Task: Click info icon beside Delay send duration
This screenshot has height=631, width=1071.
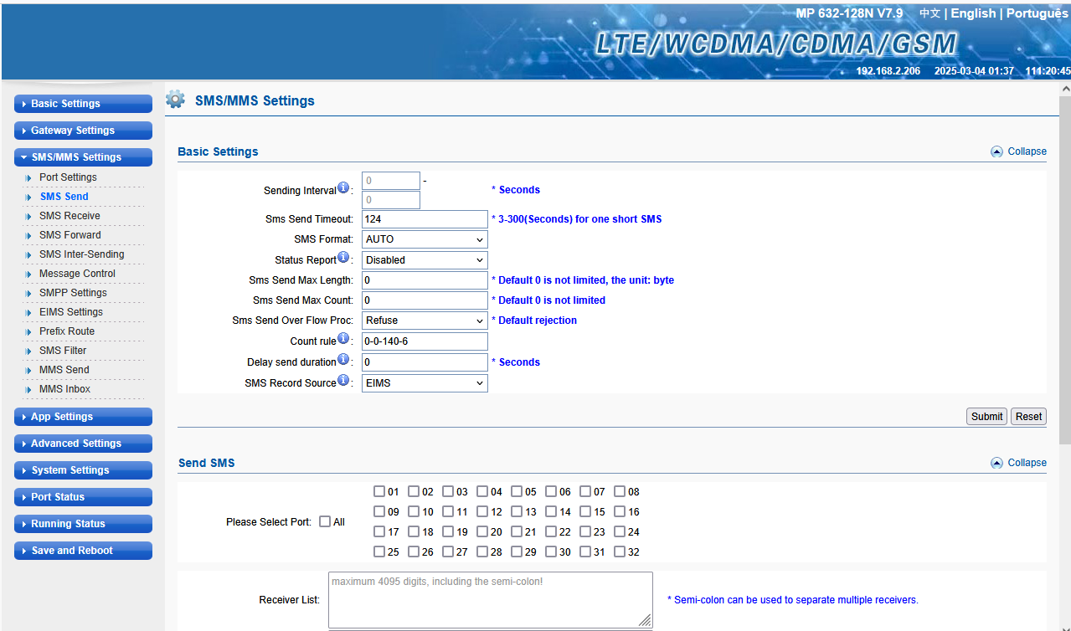Action: 343,360
